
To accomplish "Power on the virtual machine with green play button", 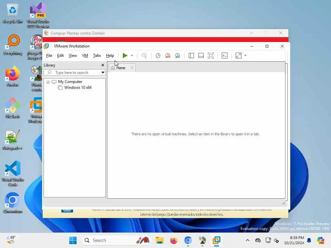I will tap(125, 56).
